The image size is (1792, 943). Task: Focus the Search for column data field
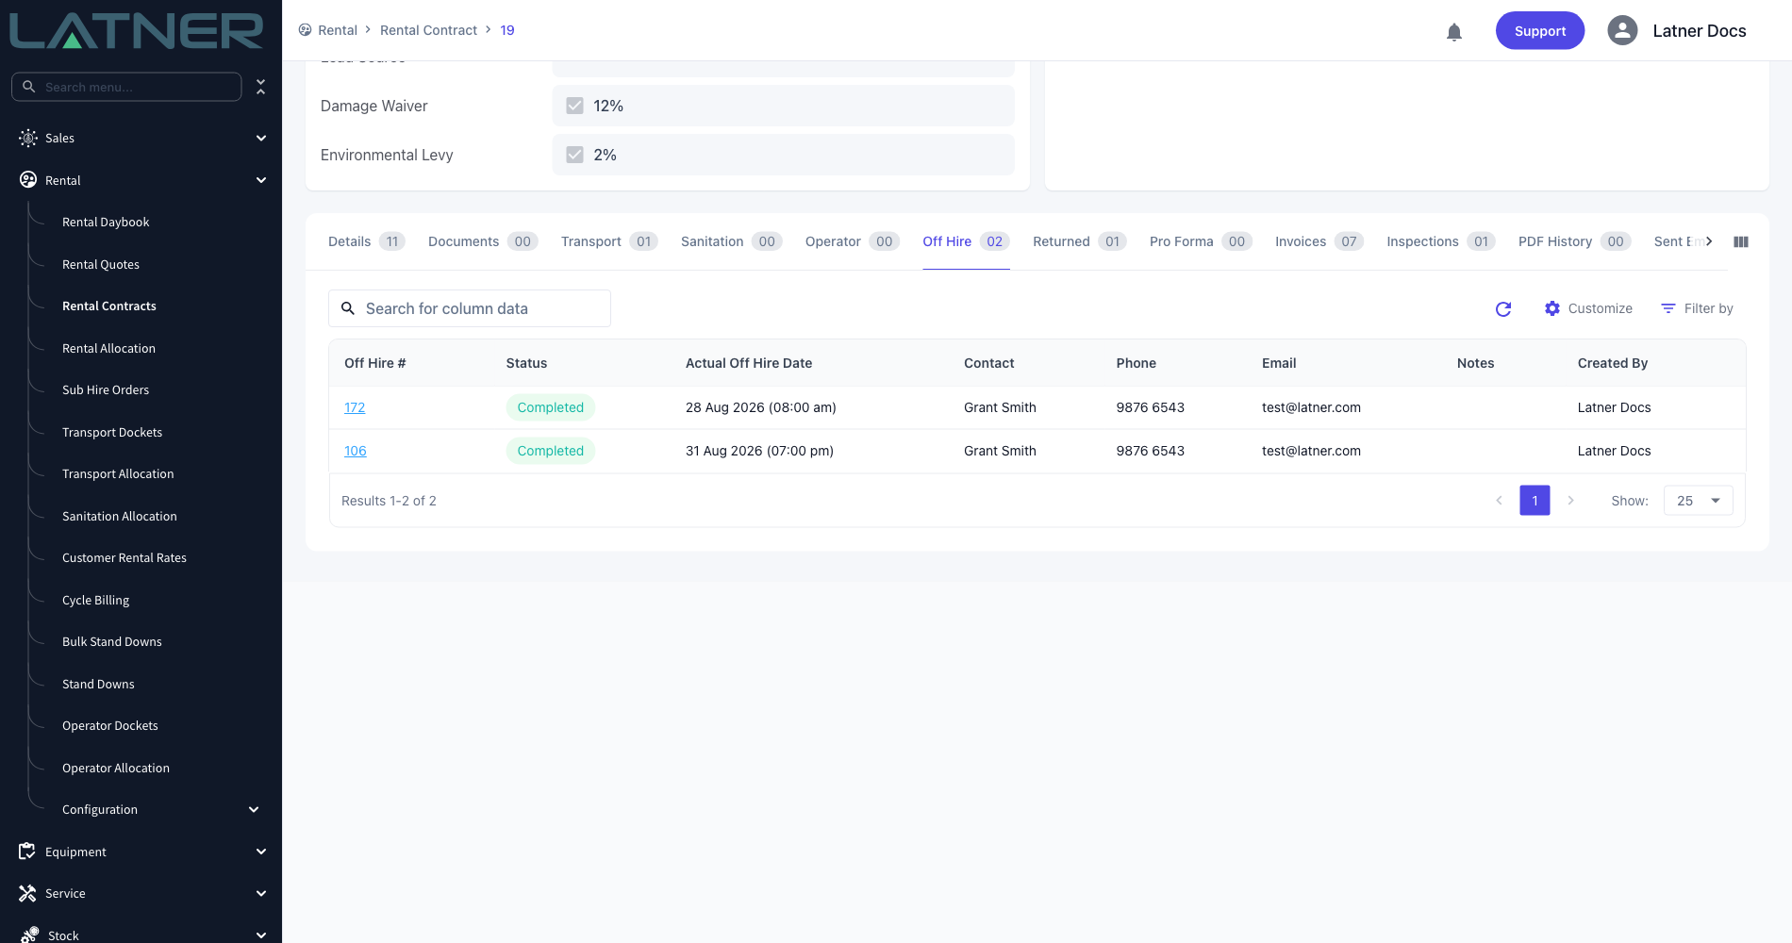(470, 308)
